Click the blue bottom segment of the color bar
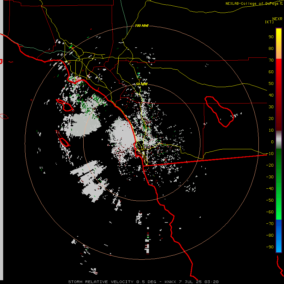 (x=279, y=236)
